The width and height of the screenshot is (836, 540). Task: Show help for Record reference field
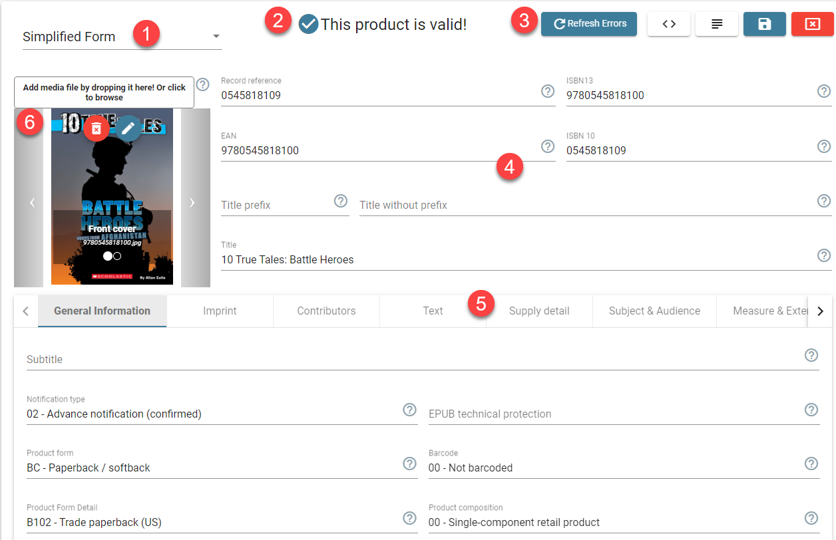point(547,91)
